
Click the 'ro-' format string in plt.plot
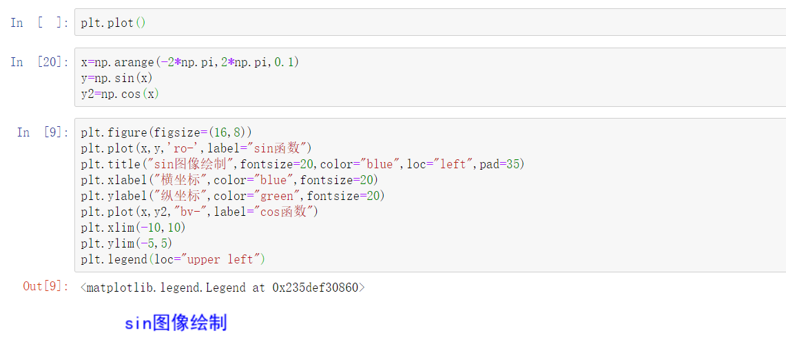coord(183,148)
